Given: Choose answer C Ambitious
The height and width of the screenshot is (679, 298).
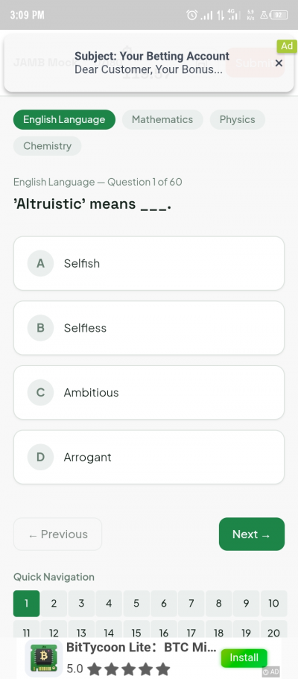Looking at the screenshot, I should 149,392.
